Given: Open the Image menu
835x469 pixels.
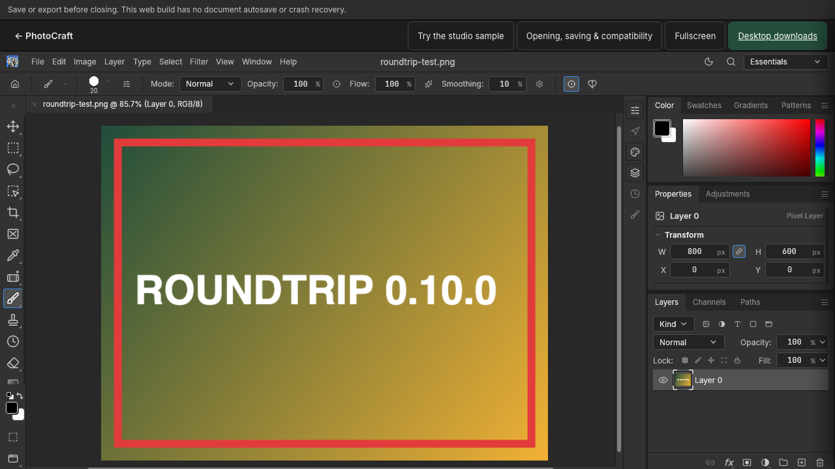Looking at the screenshot, I should (85, 62).
